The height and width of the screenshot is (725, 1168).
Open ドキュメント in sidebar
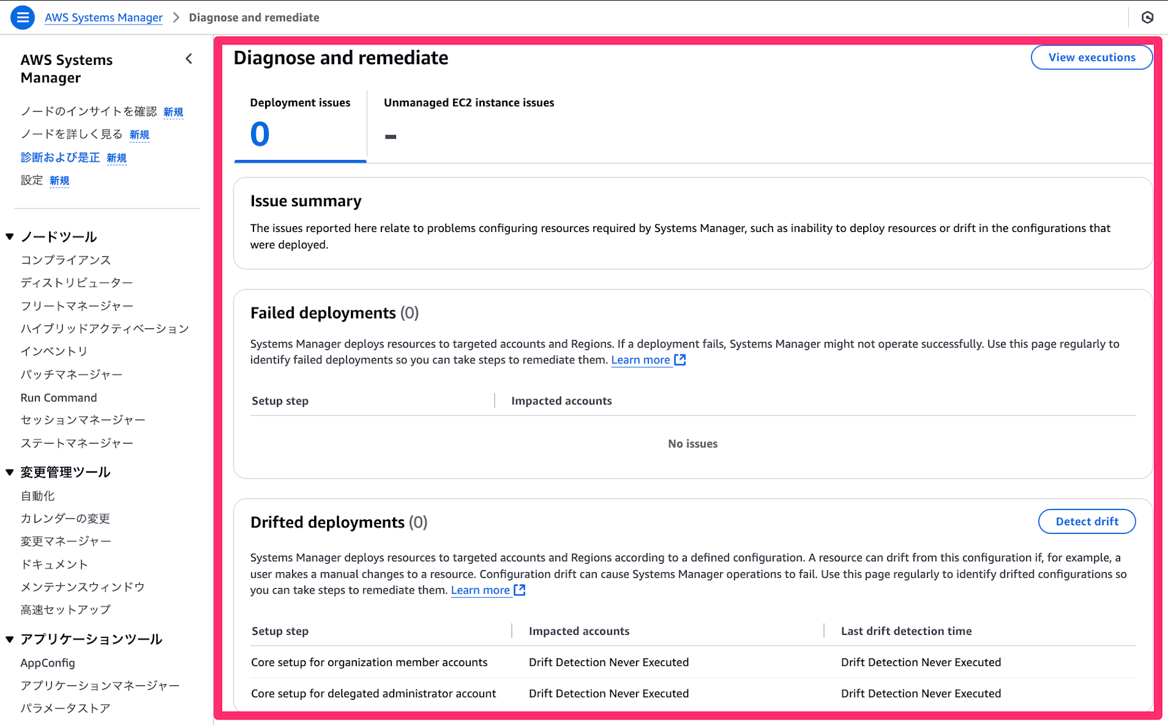pyautogui.click(x=54, y=564)
